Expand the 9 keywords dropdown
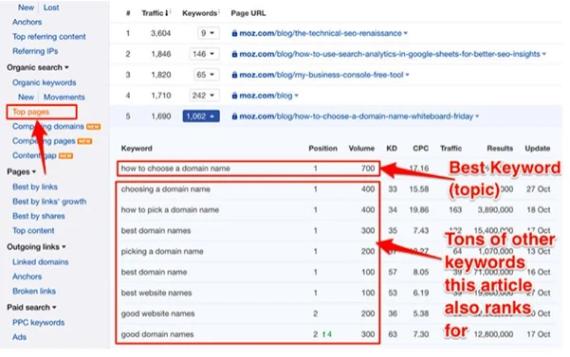 (209, 33)
